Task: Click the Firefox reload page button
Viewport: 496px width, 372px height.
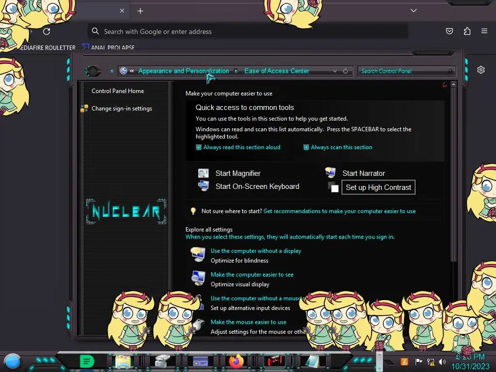Action: coord(46,31)
